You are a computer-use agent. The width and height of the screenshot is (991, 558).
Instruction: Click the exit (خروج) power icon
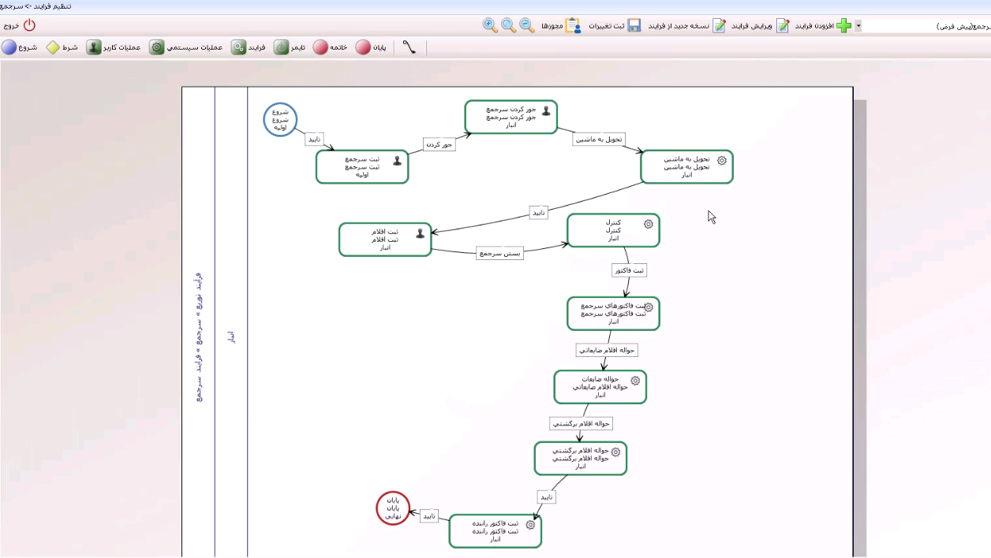coord(29,25)
